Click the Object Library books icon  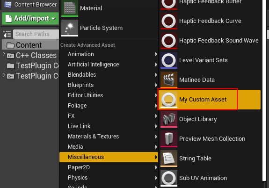point(169,119)
